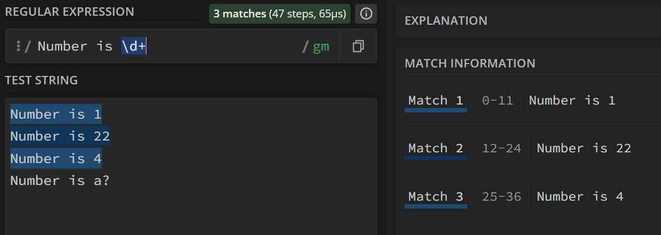
Task: Click the info icon beside match count
Action: pos(366,13)
